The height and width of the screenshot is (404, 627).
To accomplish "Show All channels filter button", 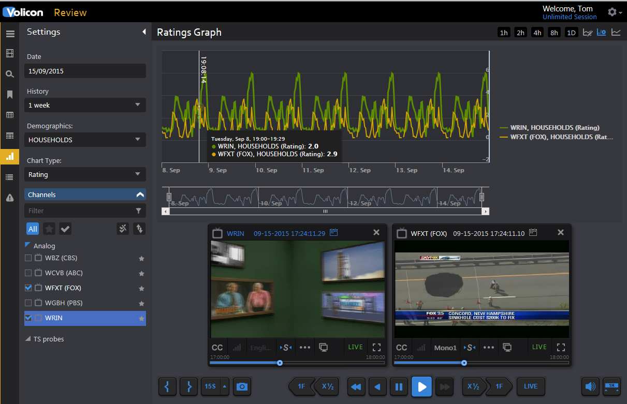I will click(33, 229).
